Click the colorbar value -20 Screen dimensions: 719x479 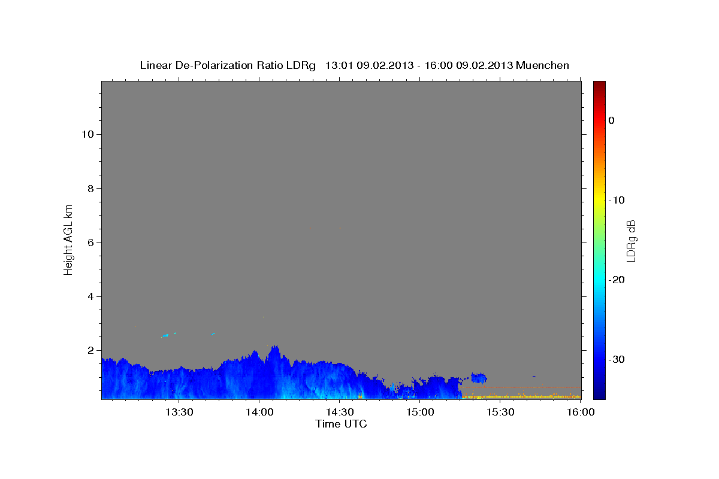pyautogui.click(x=617, y=280)
